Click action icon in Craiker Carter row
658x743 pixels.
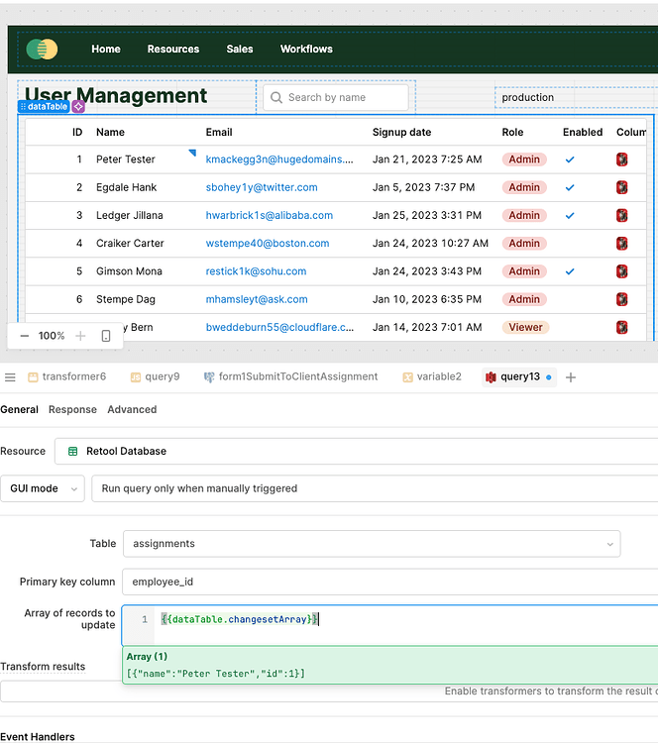point(622,243)
